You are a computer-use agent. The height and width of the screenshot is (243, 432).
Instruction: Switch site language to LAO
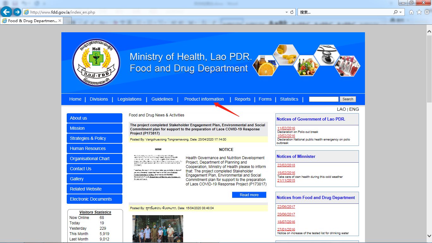click(341, 109)
